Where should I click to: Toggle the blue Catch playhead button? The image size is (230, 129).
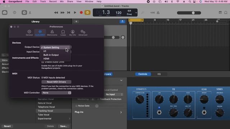pyautogui.click(x=122, y=21)
